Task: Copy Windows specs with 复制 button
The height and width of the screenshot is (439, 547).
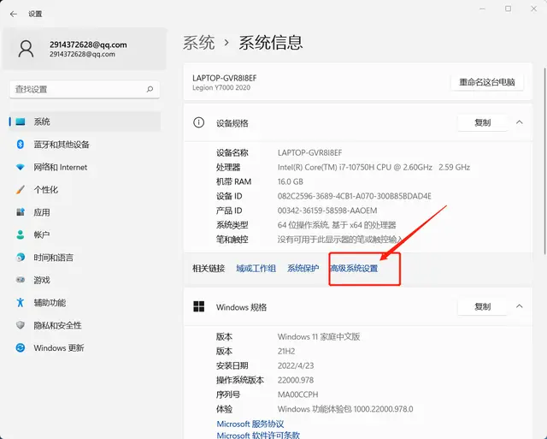Action: pos(483,306)
